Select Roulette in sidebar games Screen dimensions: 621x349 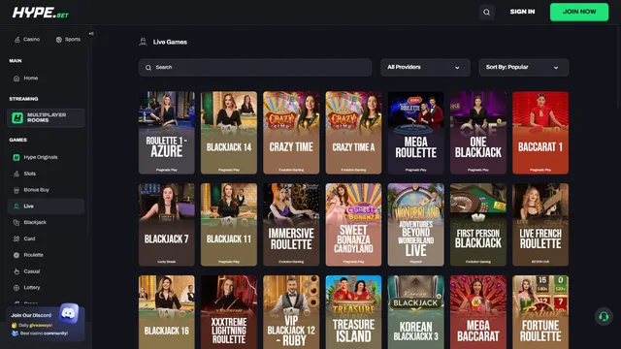coord(46,255)
